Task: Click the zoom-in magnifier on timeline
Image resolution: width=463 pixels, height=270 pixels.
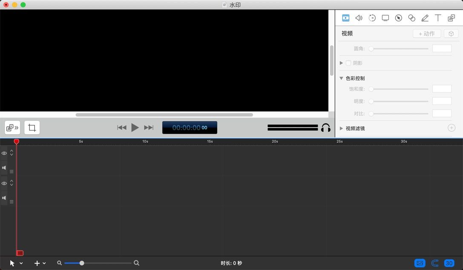Action: pos(137,263)
